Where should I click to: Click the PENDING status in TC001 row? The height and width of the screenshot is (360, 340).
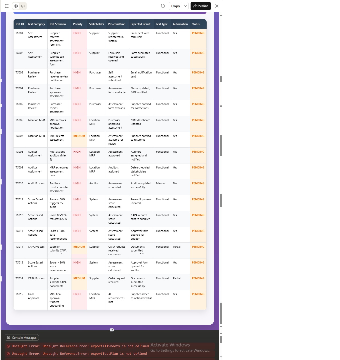198,33
